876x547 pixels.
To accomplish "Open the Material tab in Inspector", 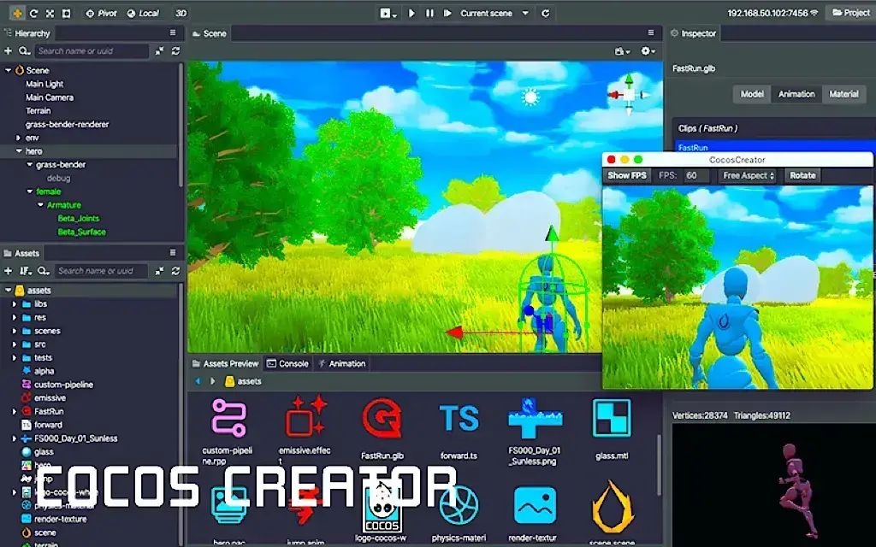I will click(843, 94).
